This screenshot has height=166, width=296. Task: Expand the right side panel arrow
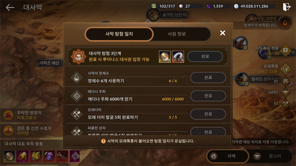(291, 83)
